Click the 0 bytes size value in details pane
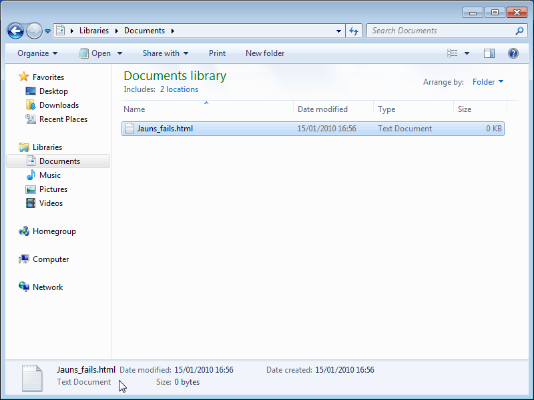This screenshot has width=534, height=400. 187,382
